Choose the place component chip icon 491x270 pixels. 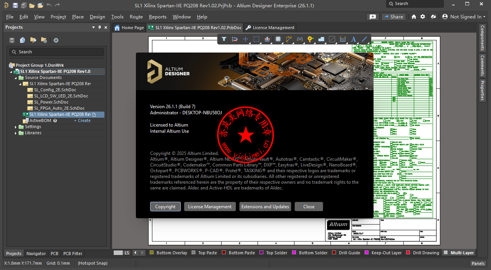tap(278, 39)
